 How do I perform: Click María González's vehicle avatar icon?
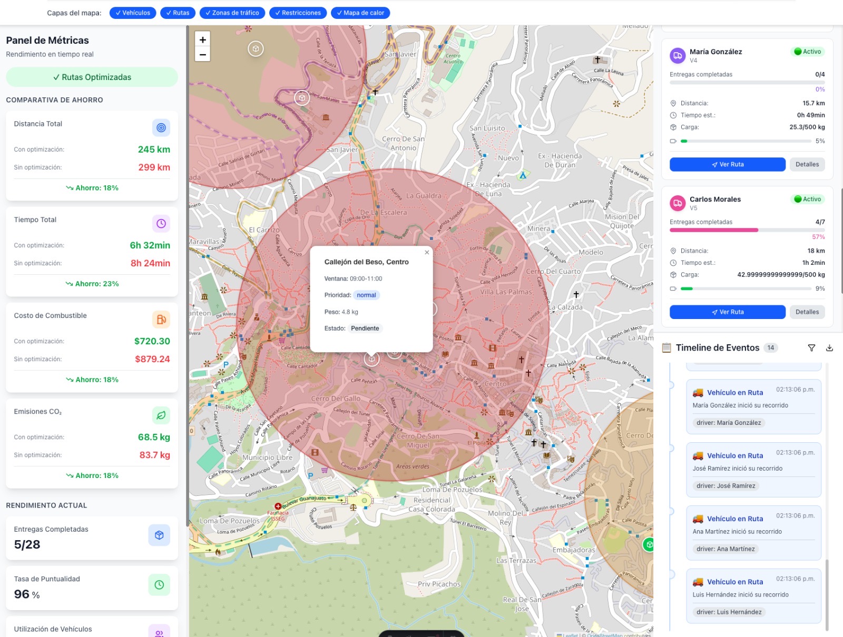coord(678,55)
